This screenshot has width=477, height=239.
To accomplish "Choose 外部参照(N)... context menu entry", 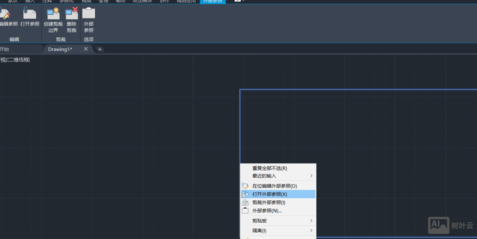I will point(267,211).
